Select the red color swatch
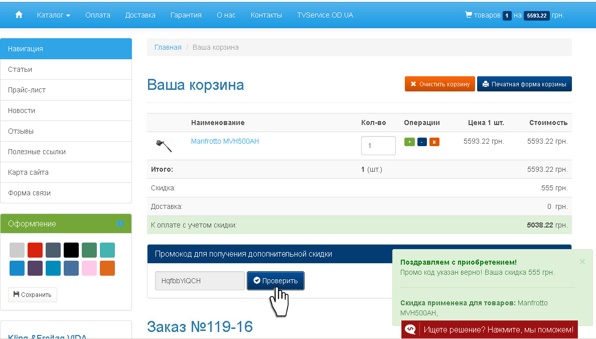The height and width of the screenshot is (339, 596). coord(35,250)
